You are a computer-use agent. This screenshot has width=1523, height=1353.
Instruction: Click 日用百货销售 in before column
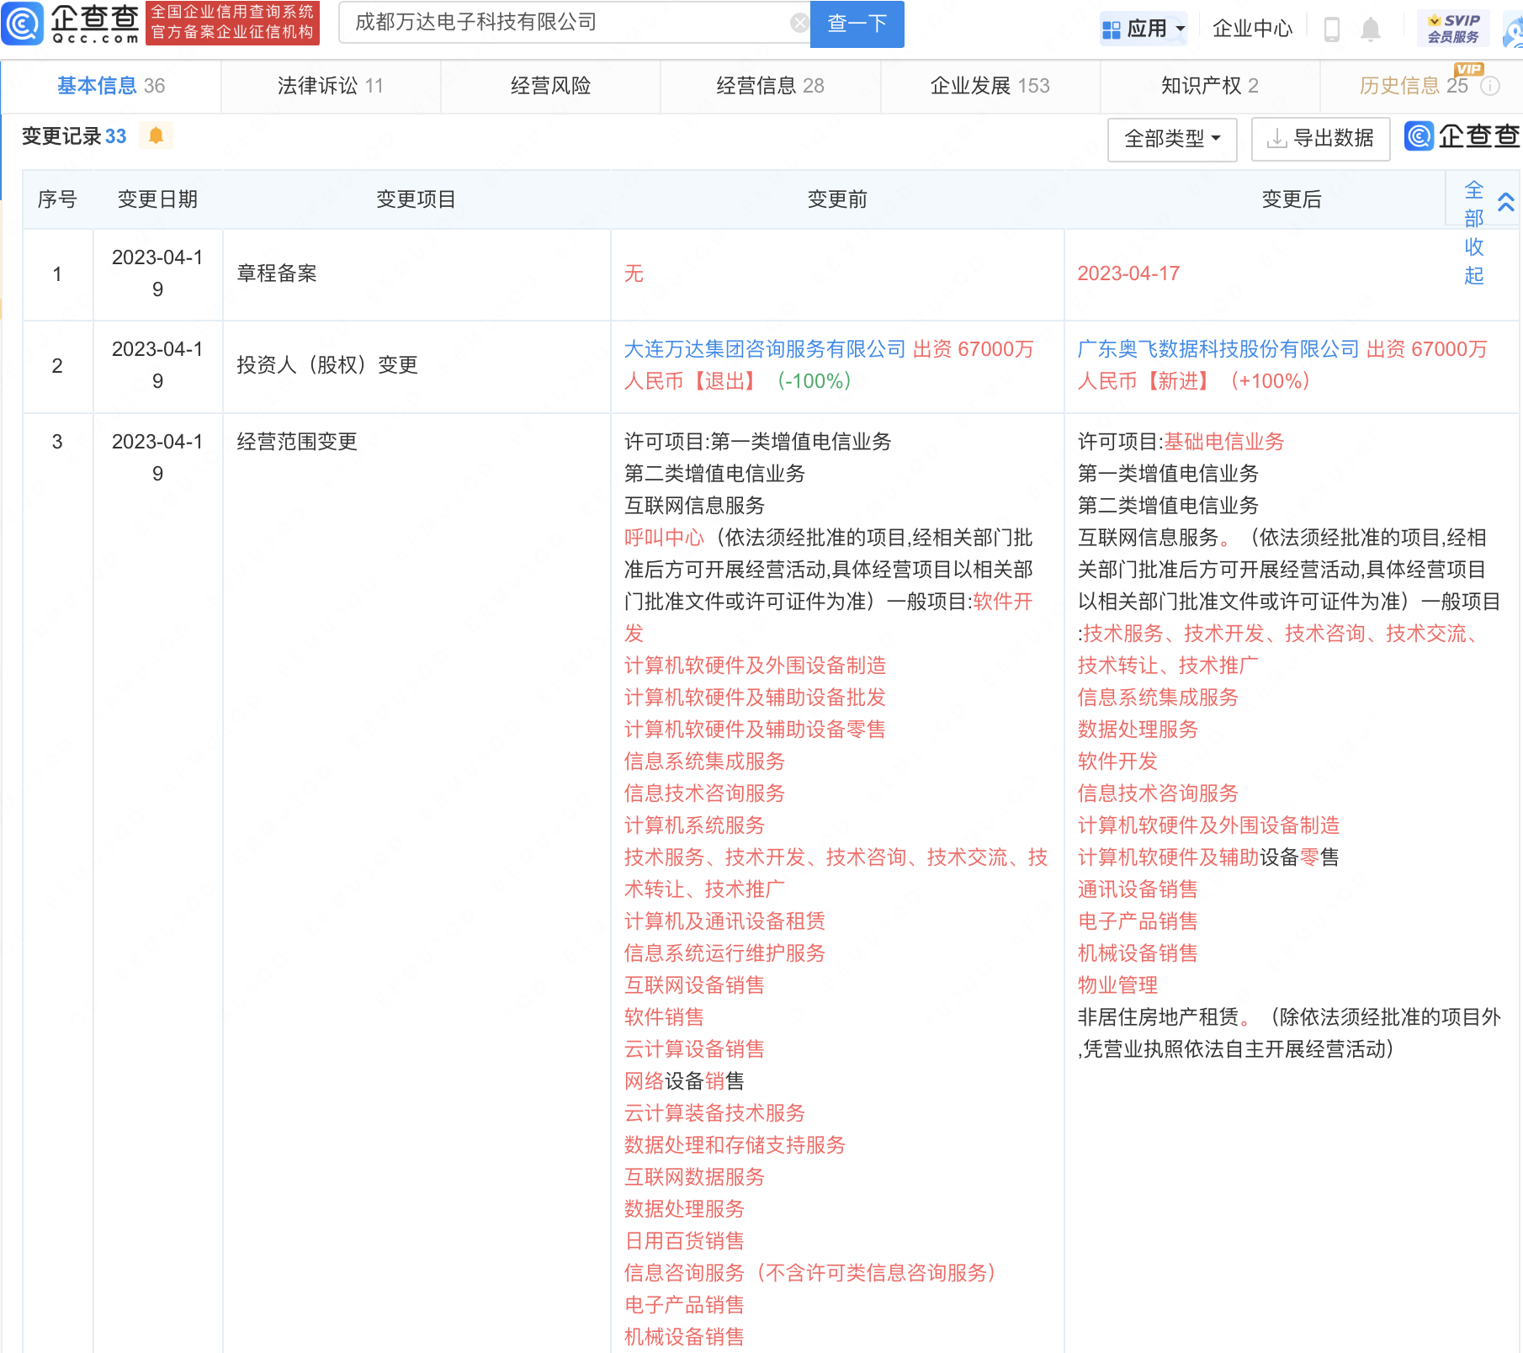tap(684, 1241)
